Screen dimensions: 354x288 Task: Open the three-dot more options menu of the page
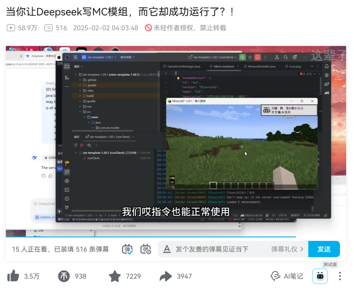tap(340, 276)
